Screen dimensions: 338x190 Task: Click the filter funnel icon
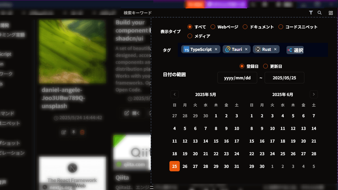pos(311,13)
